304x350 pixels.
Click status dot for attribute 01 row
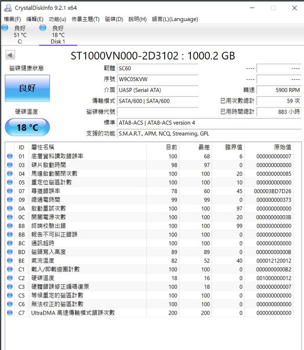(x=10, y=156)
